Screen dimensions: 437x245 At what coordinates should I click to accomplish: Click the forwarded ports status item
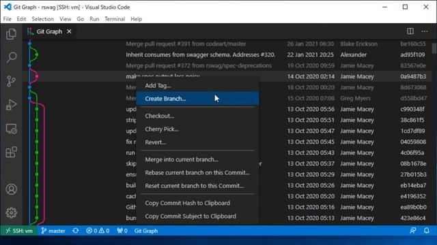tap(122, 231)
